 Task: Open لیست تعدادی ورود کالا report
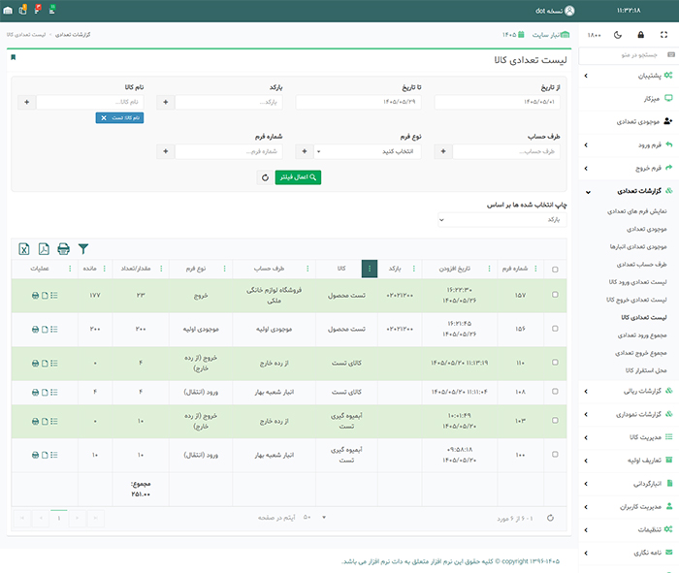pyautogui.click(x=637, y=282)
